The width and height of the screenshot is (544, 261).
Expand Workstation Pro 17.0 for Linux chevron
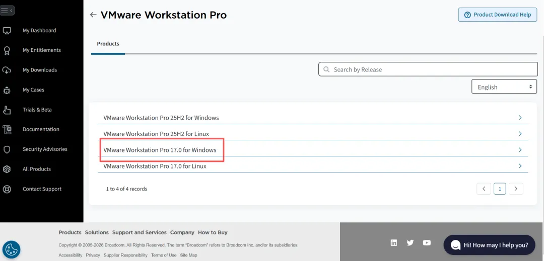point(520,166)
